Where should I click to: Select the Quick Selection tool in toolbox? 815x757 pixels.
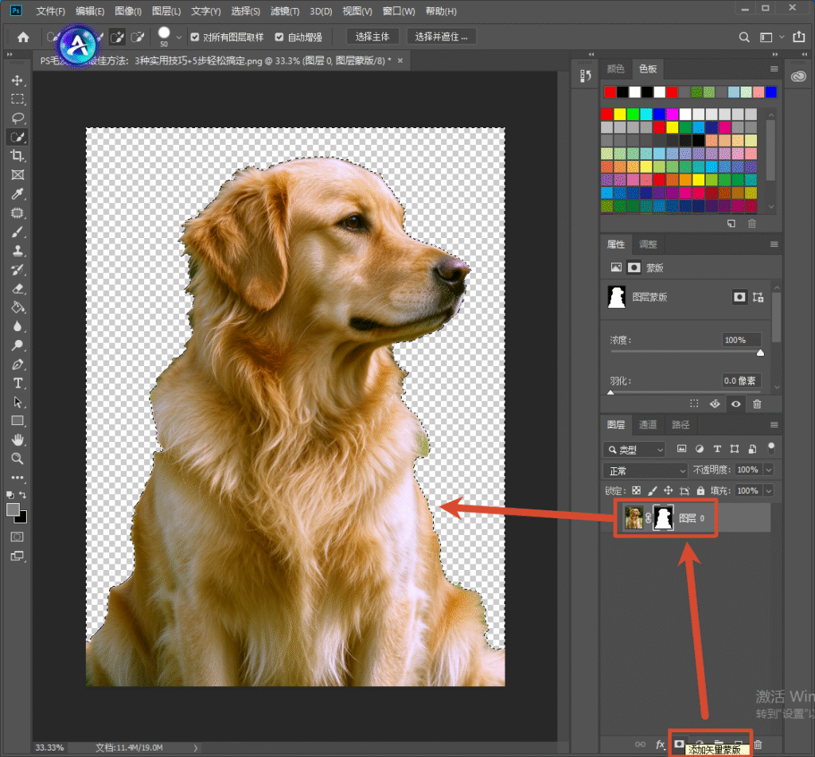click(x=18, y=137)
